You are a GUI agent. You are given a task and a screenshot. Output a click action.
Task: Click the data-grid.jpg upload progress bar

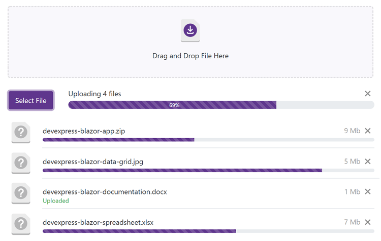click(x=208, y=170)
